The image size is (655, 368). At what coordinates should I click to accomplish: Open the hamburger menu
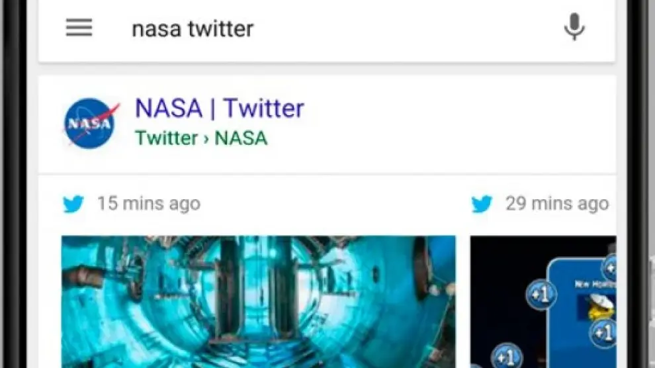(79, 28)
